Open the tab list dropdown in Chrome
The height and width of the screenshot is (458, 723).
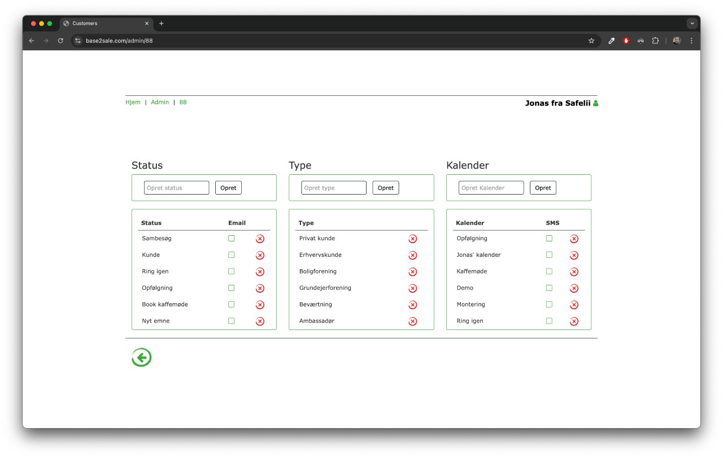click(692, 24)
